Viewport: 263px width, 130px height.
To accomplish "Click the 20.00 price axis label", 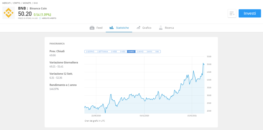I will pos(209,111).
